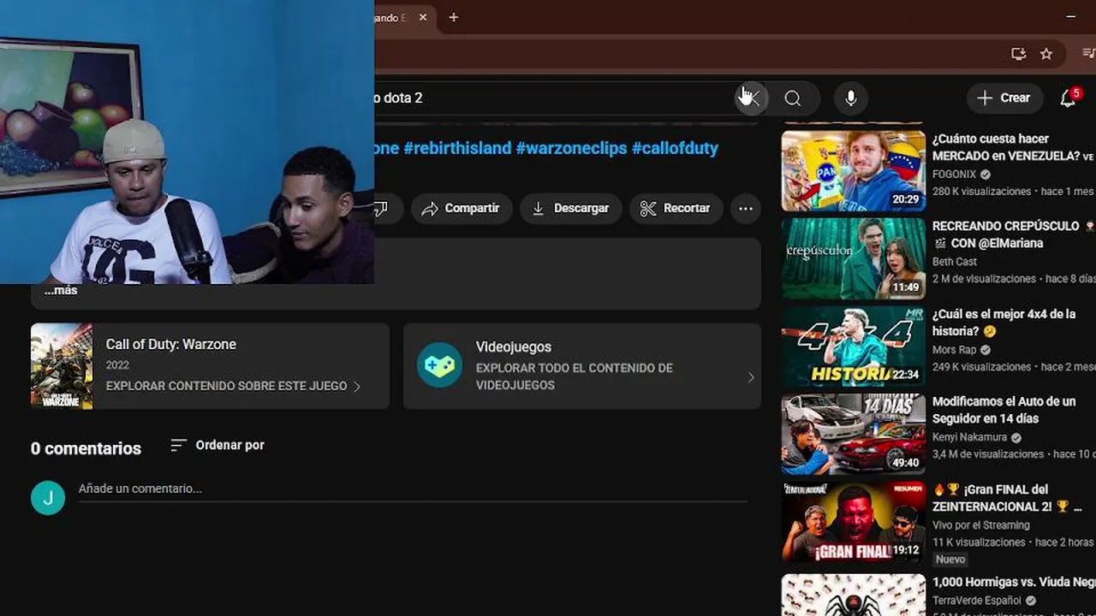Viewport: 1096px width, 616px height.
Task: Click the Vivo por el Streaming channel name
Action: coord(980,525)
